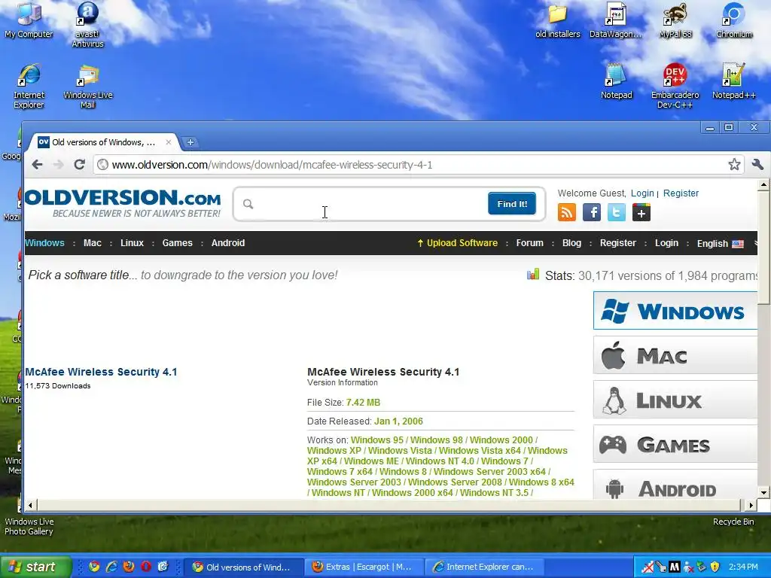Image resolution: width=771 pixels, height=578 pixels.
Task: Select the Mac platform sidebar button
Action: coord(675,355)
